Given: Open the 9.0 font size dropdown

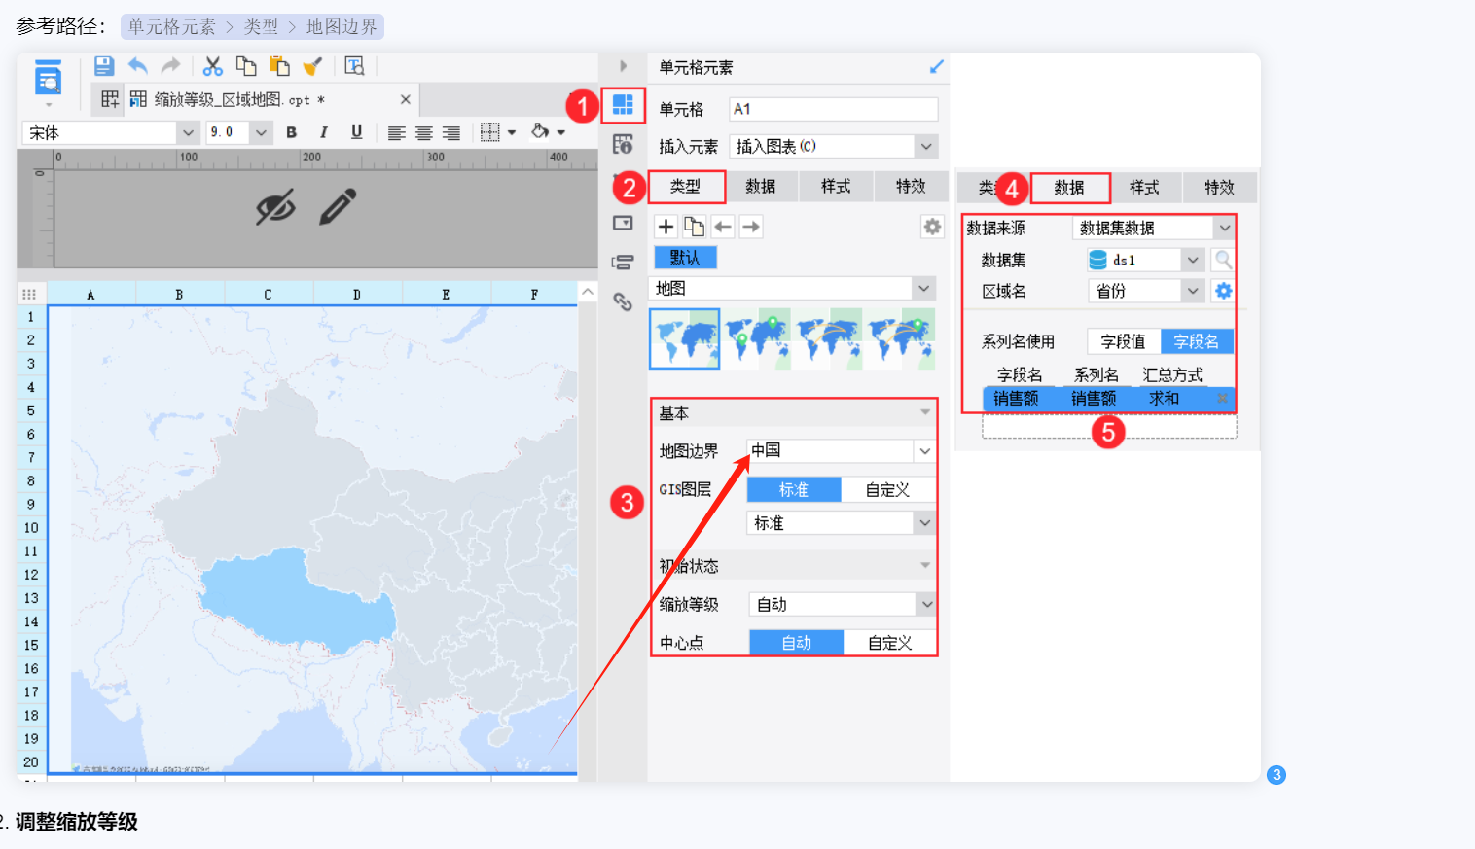Looking at the screenshot, I should (x=260, y=132).
